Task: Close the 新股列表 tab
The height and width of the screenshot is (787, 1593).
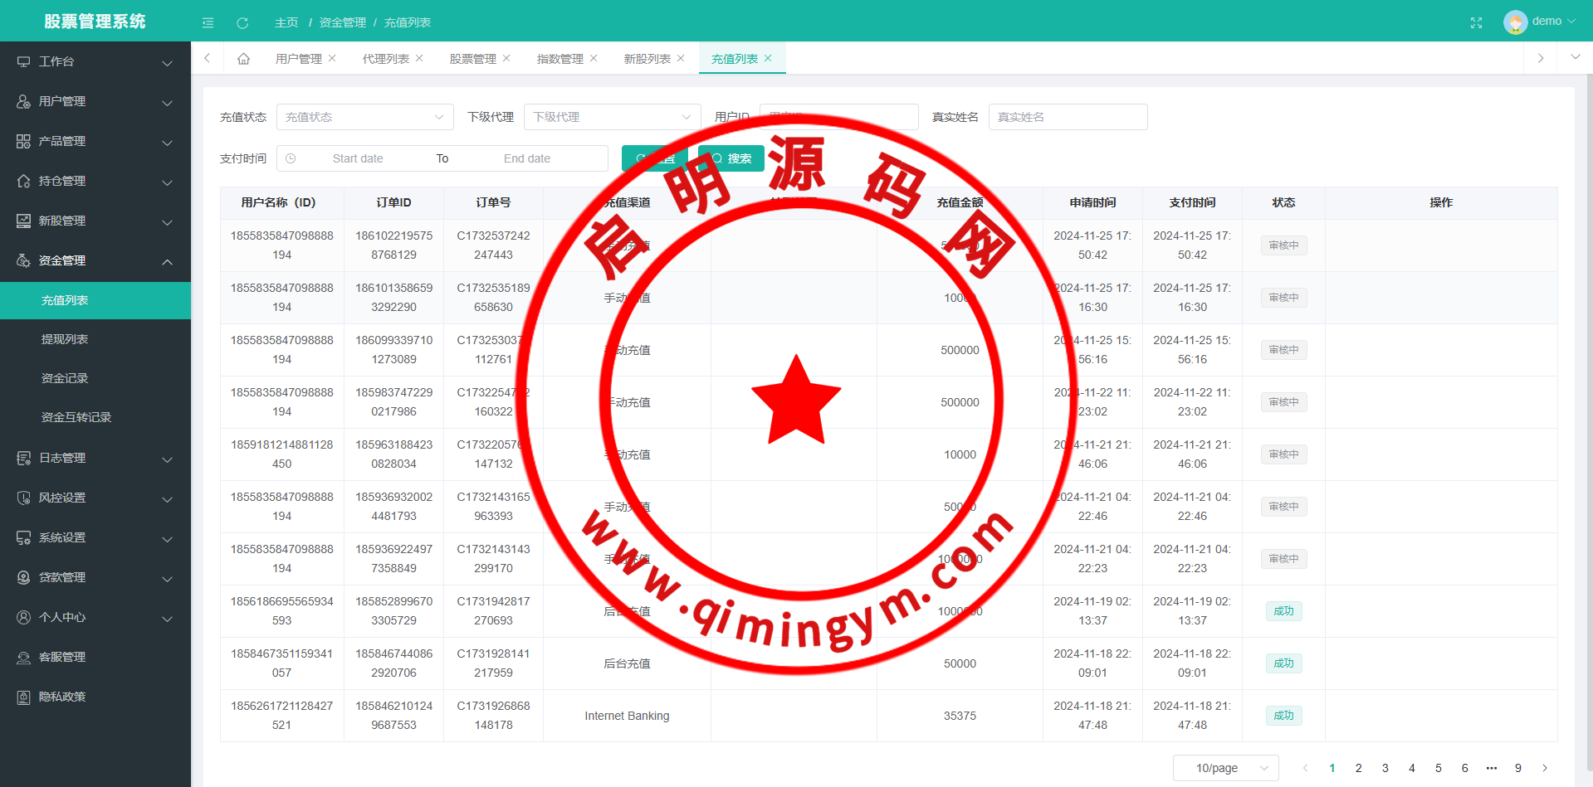Action: tap(681, 58)
